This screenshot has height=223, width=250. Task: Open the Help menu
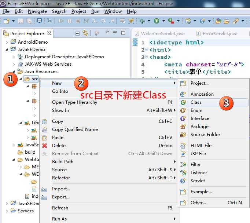coord(132,11)
